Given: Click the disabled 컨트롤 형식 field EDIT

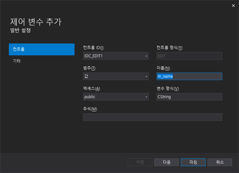Looking at the screenshot, I should (x=189, y=56).
